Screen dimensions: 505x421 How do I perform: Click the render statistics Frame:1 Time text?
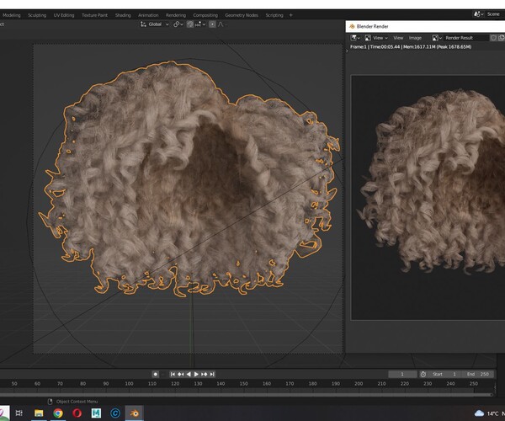[411, 46]
